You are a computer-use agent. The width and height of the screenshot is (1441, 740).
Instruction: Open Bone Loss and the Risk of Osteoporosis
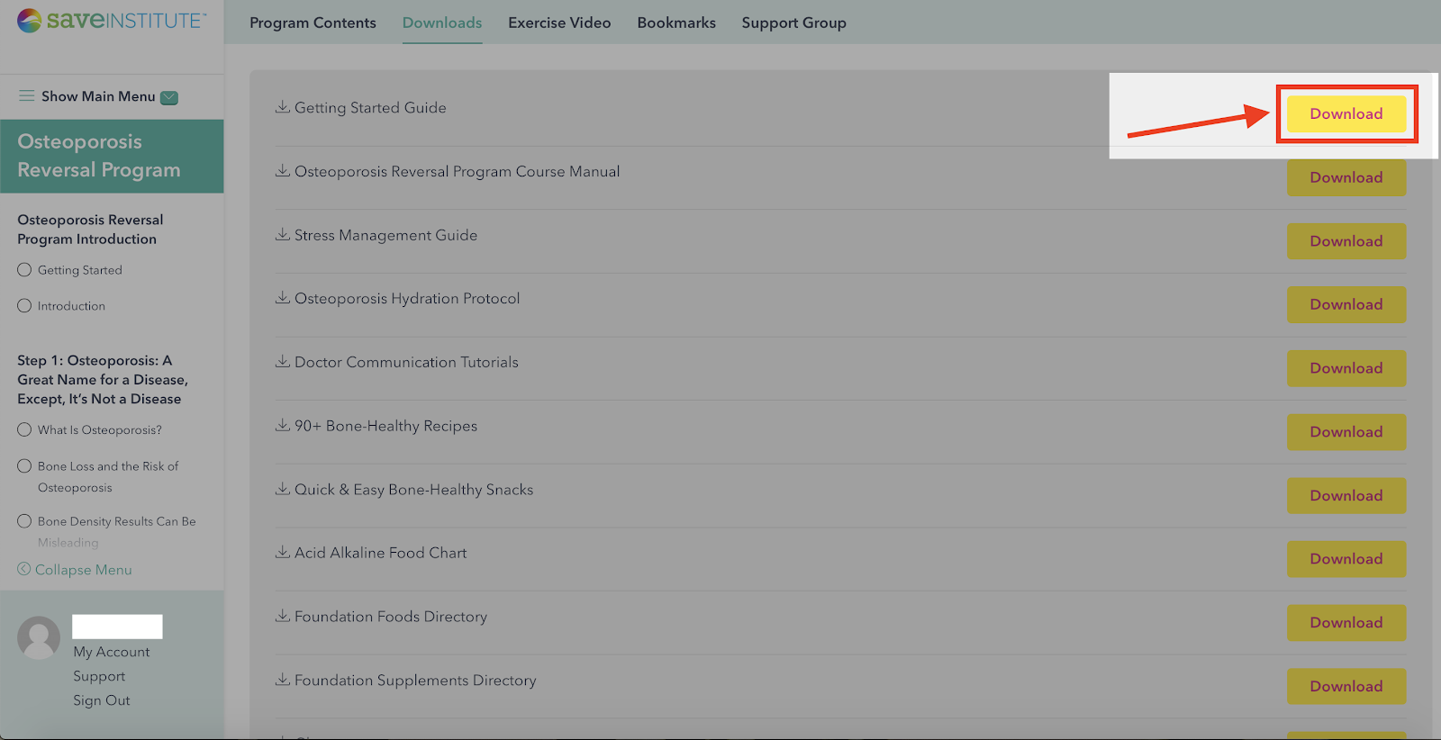coord(108,477)
